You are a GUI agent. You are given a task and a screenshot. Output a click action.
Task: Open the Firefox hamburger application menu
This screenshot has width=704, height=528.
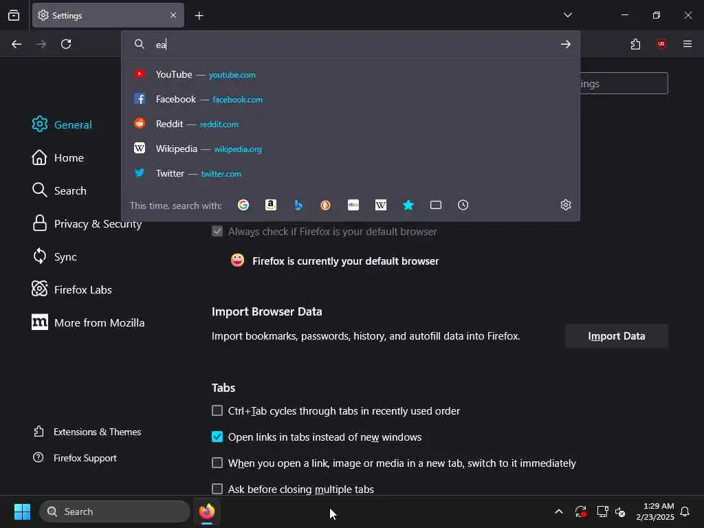pos(687,44)
